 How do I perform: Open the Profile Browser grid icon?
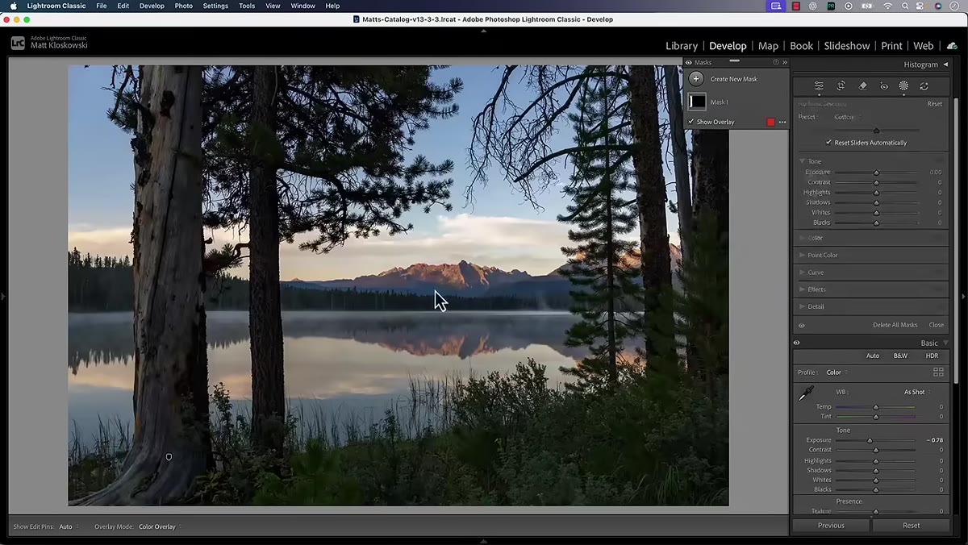point(938,372)
